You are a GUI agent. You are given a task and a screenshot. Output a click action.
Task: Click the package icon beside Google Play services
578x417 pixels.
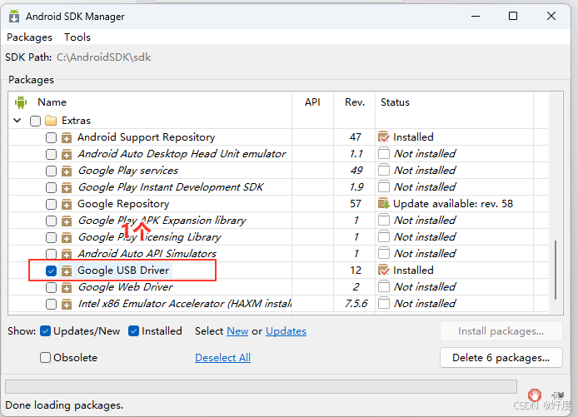point(67,171)
